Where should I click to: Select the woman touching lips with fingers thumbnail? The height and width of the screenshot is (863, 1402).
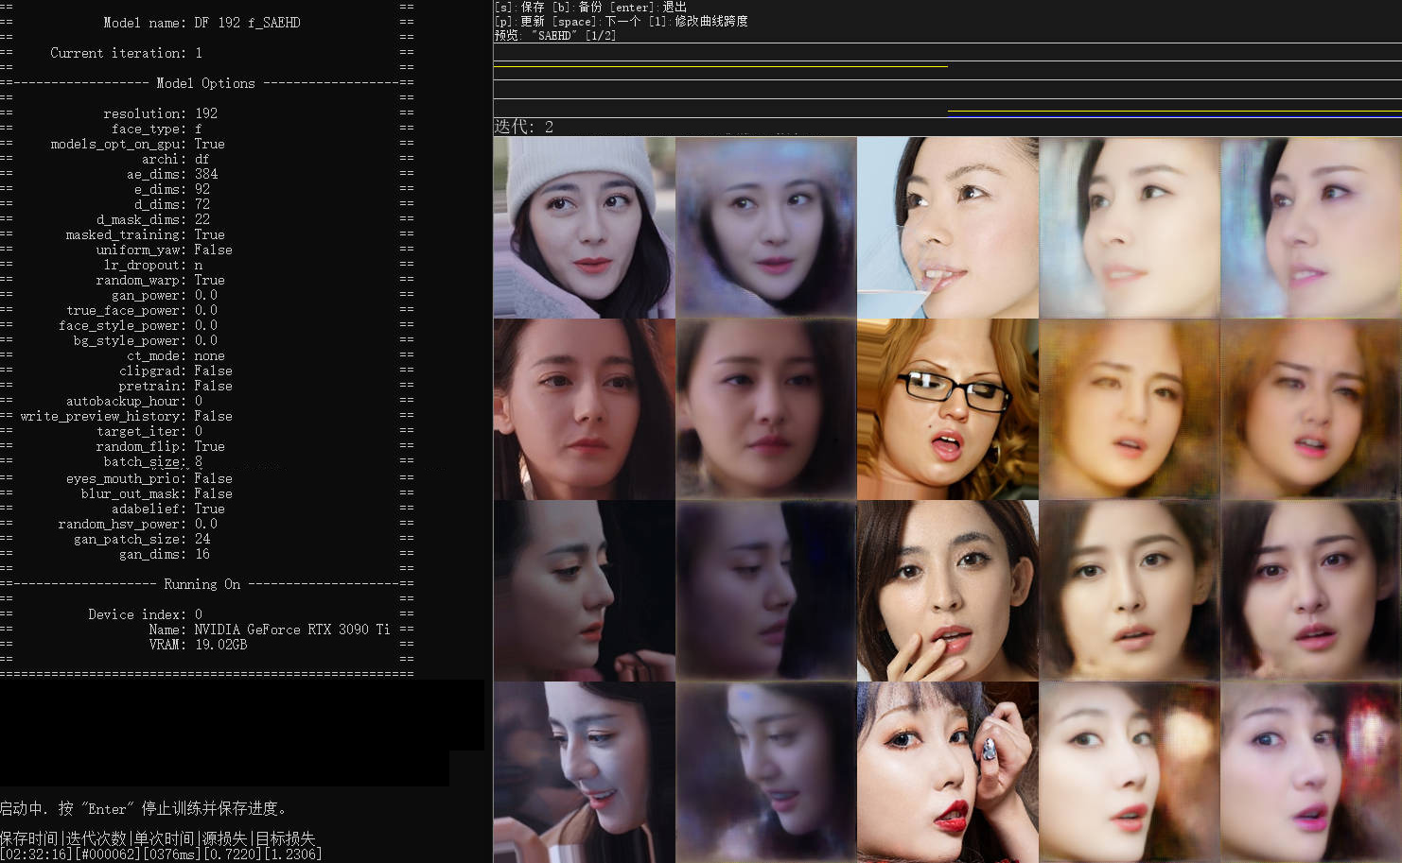coord(947,590)
